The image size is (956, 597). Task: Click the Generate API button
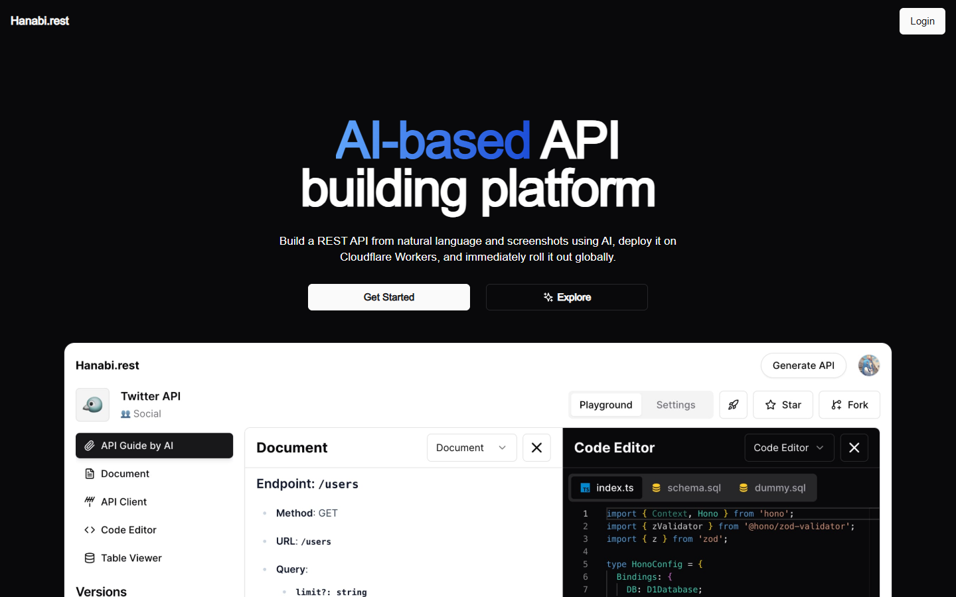[x=803, y=365]
